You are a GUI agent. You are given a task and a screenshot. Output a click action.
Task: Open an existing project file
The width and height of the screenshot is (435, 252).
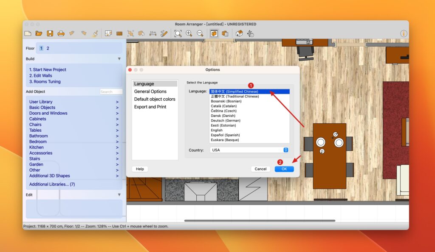39,33
